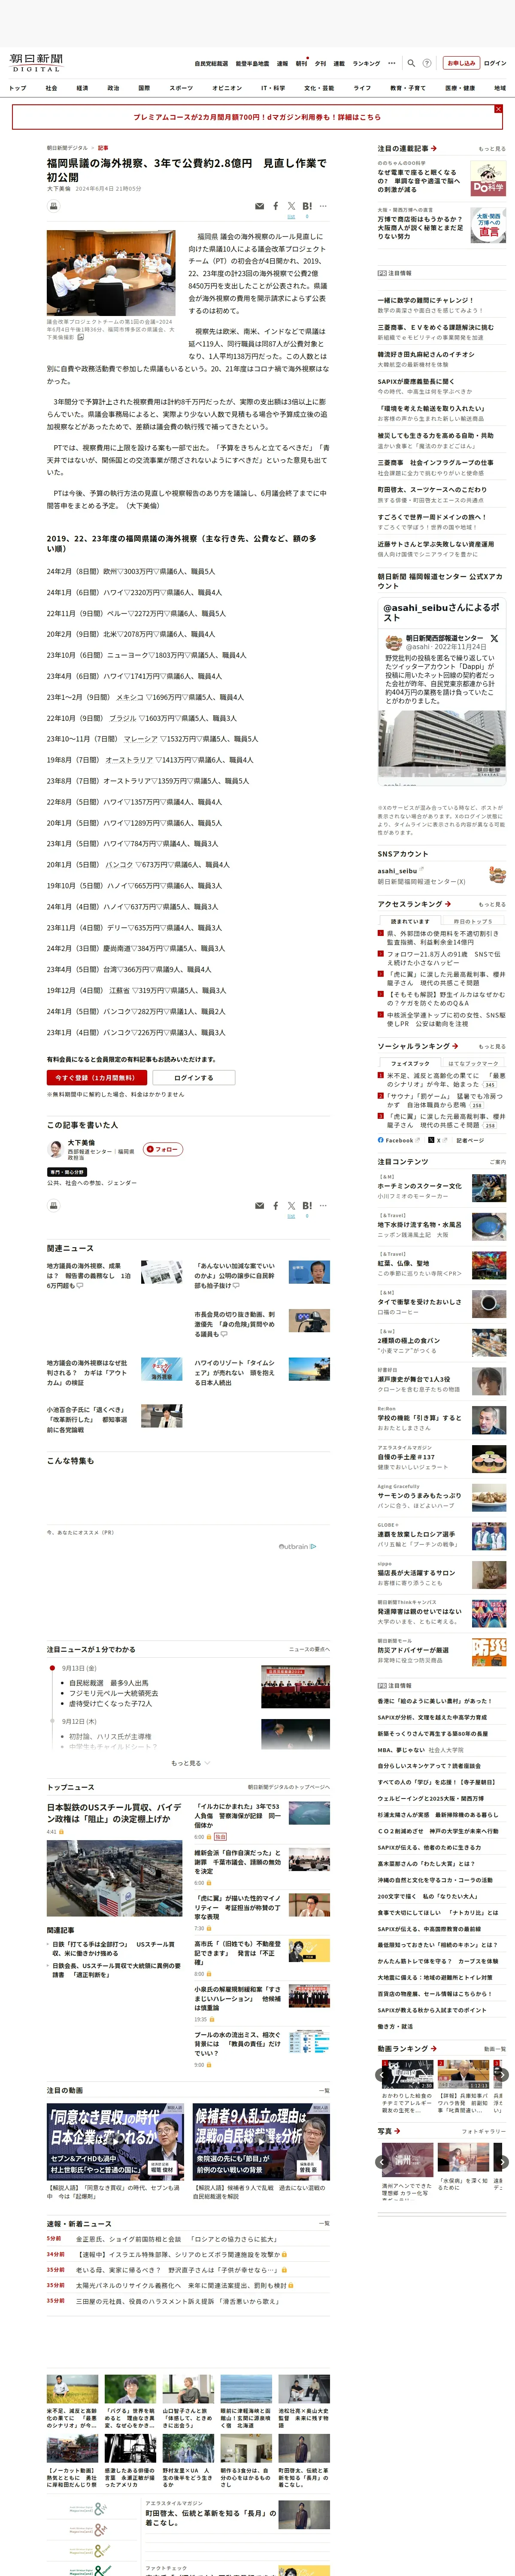Image resolution: width=515 pixels, height=2576 pixels.
Task: Share article on Facebook at top
Action: (276, 206)
